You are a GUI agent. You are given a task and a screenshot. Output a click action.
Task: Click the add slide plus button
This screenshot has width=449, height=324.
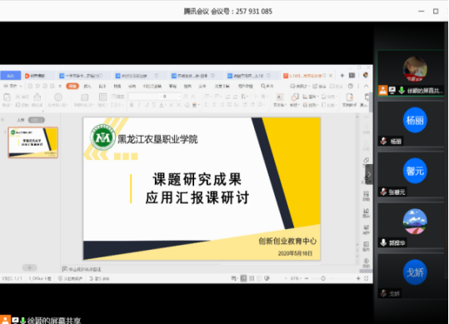click(x=29, y=267)
